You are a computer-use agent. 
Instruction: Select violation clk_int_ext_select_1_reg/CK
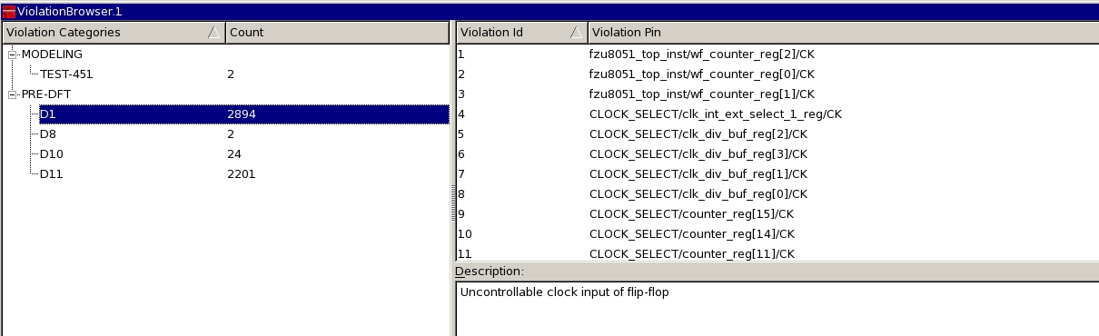[716, 114]
